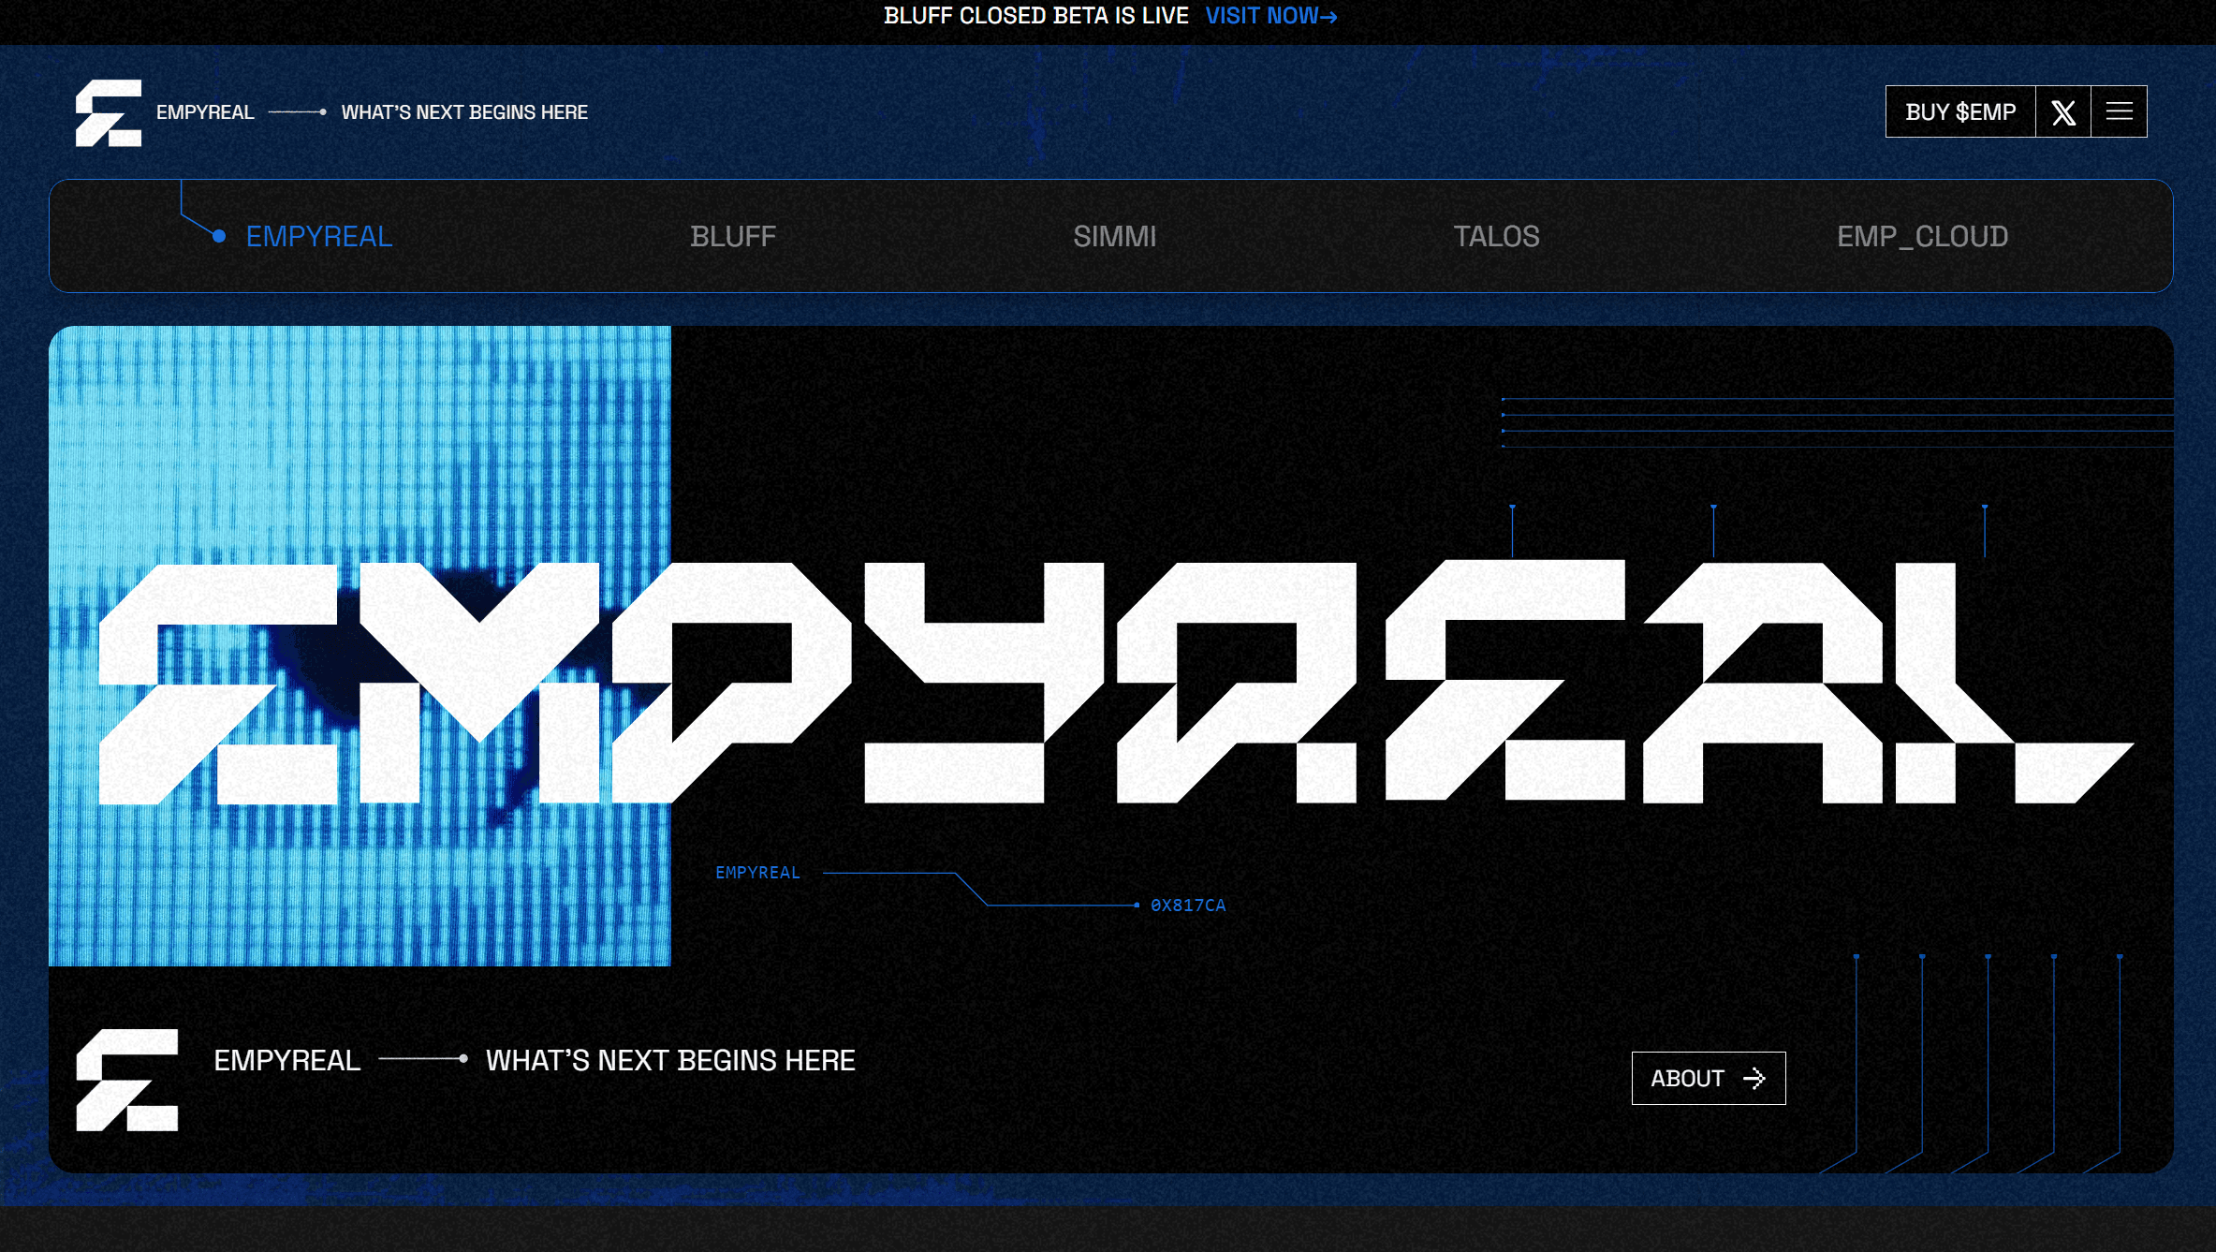Open the SIMMI section
Image resolution: width=2216 pixels, height=1252 pixels.
(1115, 237)
